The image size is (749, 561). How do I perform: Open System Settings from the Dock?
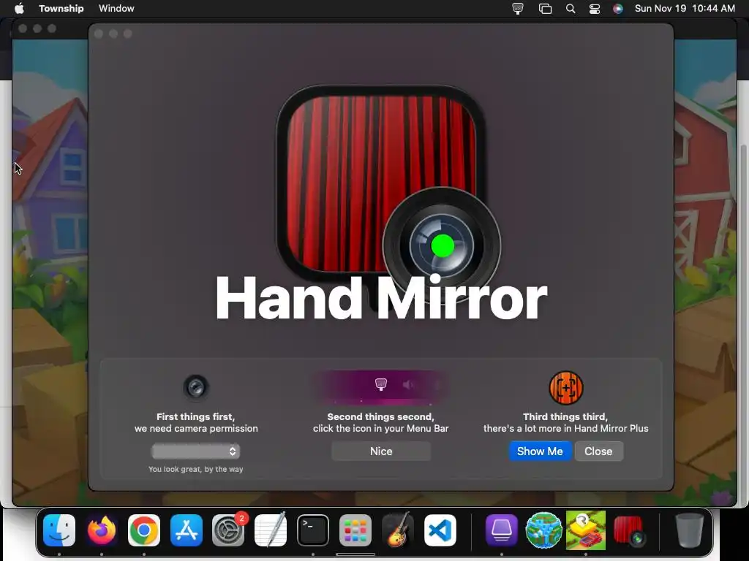[228, 530]
